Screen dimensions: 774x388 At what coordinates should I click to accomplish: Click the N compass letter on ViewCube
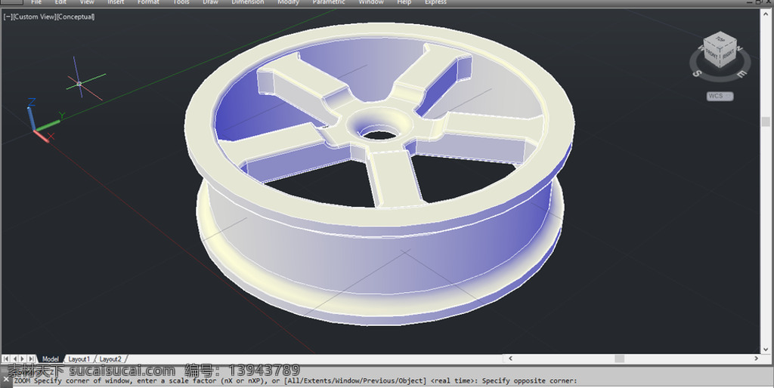(x=739, y=48)
